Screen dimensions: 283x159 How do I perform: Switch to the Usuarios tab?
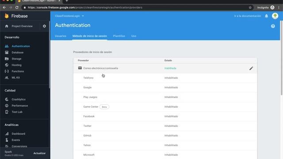(x=61, y=36)
